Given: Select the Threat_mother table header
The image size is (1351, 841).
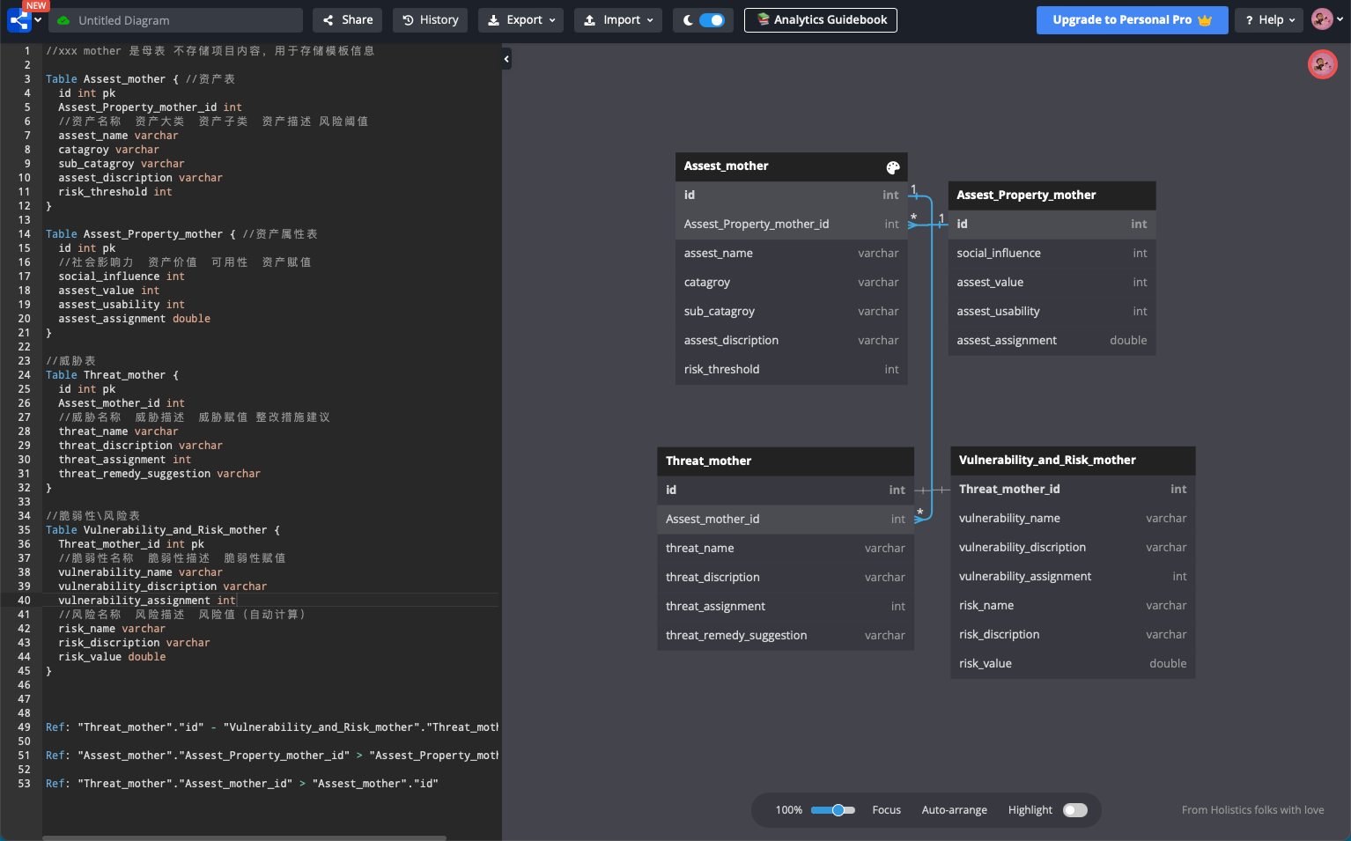Looking at the screenshot, I should (x=785, y=461).
